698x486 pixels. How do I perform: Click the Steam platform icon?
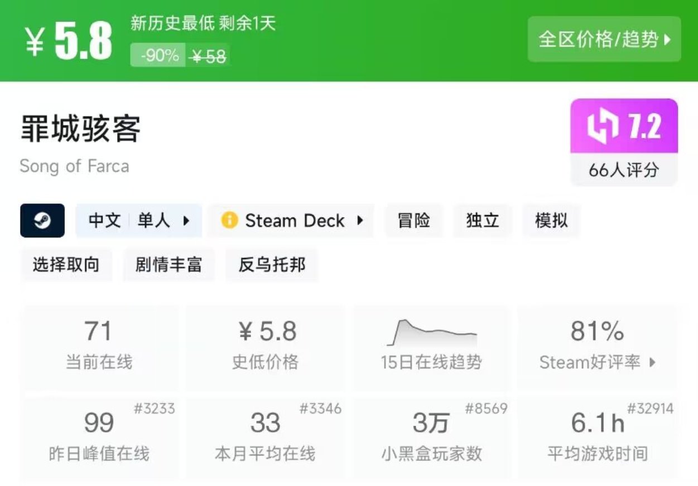coord(42,221)
